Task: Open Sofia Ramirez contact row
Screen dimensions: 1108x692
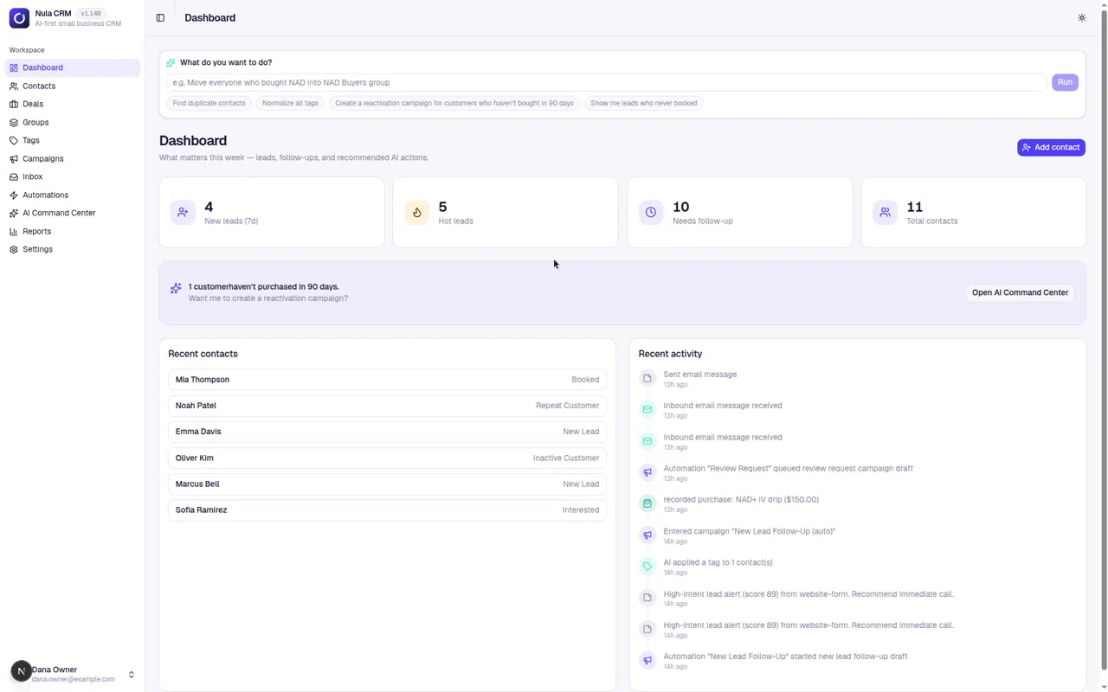Action: pos(387,510)
